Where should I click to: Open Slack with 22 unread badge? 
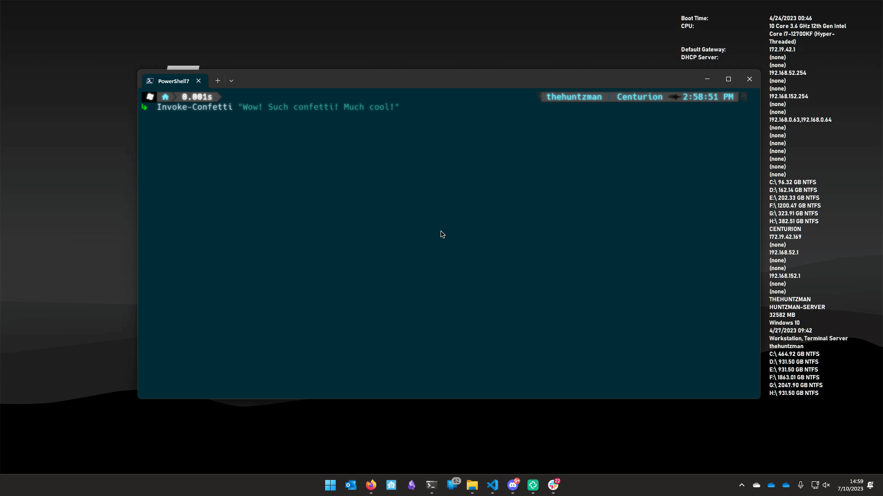click(553, 485)
